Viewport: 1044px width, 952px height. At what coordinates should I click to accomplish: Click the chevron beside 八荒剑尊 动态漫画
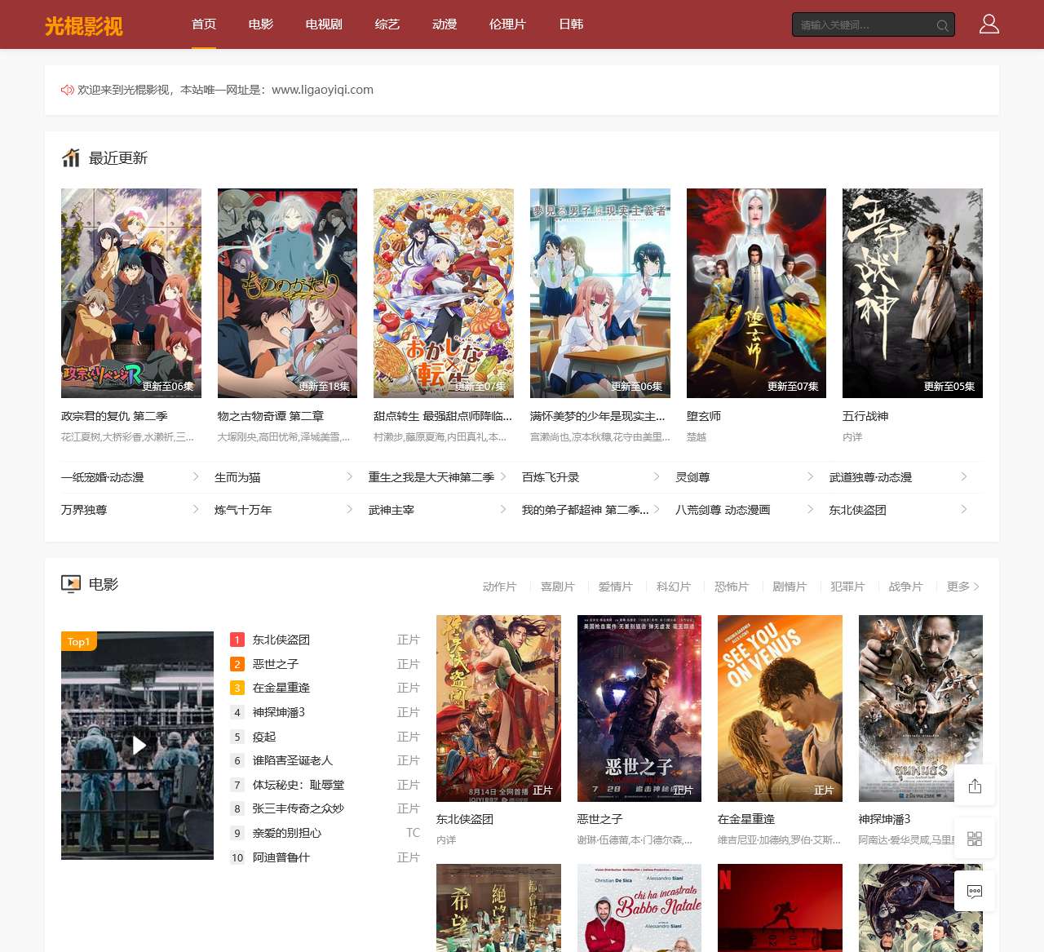coord(810,509)
